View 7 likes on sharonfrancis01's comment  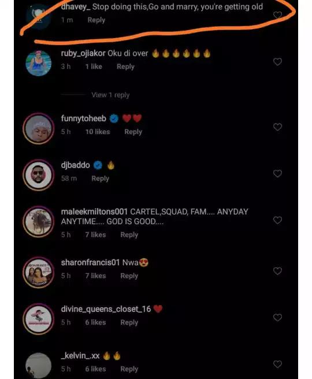pos(95,276)
